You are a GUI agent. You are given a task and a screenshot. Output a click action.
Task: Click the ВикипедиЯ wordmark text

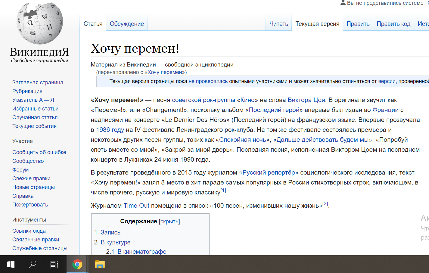pyautogui.click(x=39, y=52)
